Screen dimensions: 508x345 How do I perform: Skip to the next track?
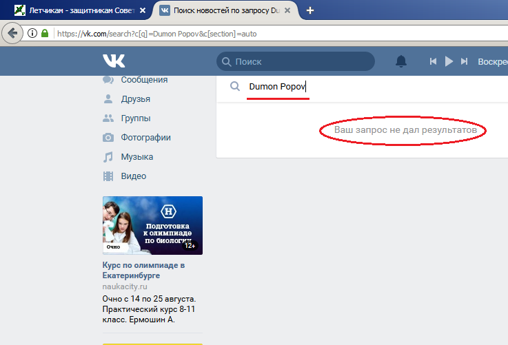click(465, 61)
